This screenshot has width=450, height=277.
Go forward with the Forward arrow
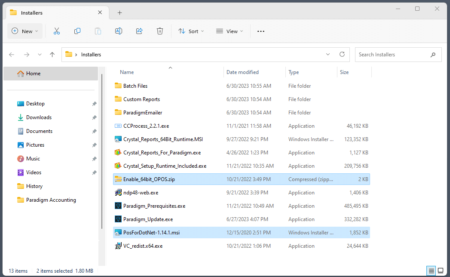(27, 55)
